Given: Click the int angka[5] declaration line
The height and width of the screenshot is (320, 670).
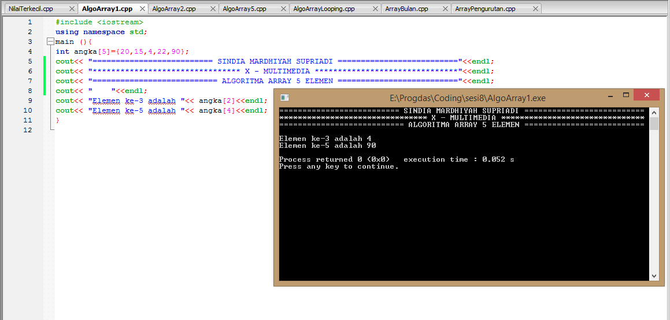Looking at the screenshot, I should [122, 51].
